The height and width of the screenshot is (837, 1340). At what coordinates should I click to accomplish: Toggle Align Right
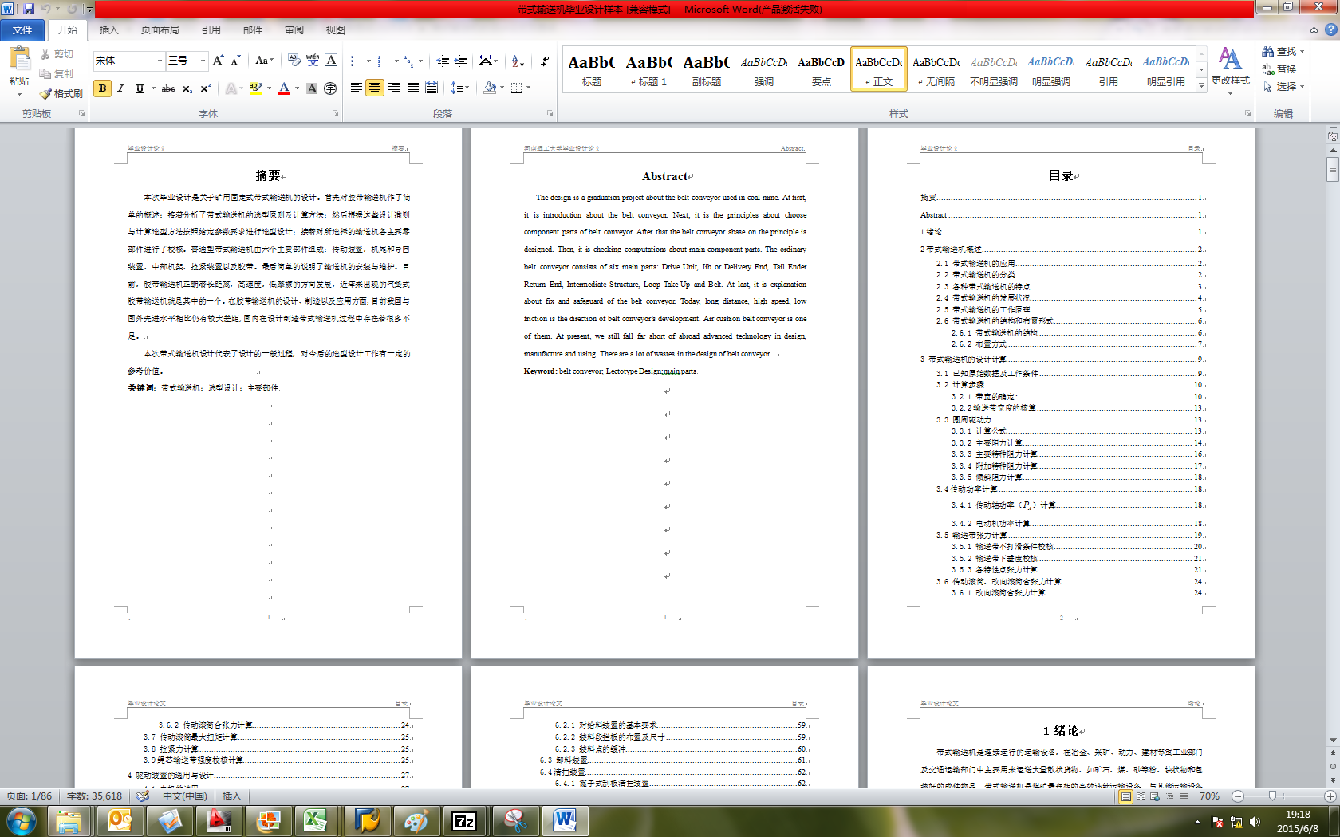pos(394,88)
